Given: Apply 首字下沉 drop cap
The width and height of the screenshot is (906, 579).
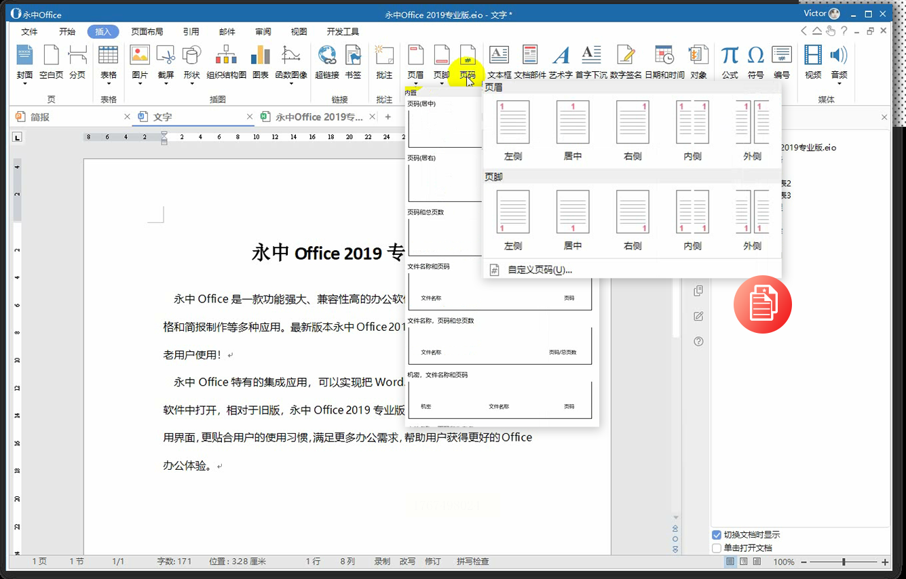Looking at the screenshot, I should (591, 56).
